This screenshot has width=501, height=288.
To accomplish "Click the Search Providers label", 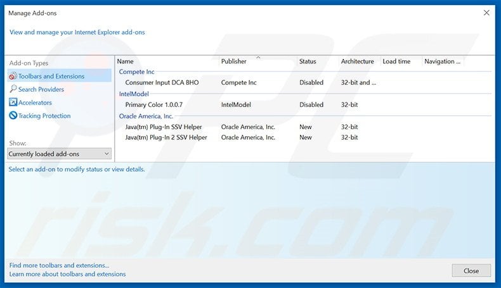I will tap(41, 89).
